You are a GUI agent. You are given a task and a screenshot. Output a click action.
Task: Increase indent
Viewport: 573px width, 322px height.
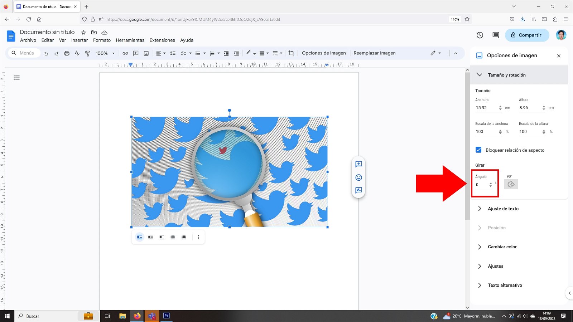(x=237, y=53)
